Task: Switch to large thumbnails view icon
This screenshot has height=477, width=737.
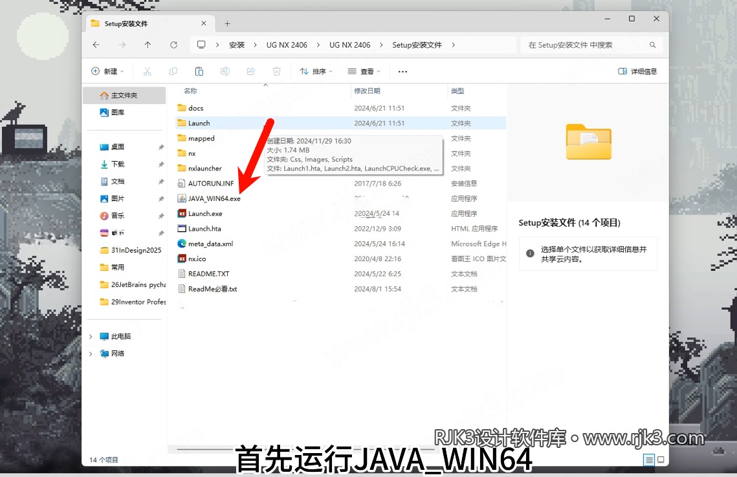Action: 661,460
